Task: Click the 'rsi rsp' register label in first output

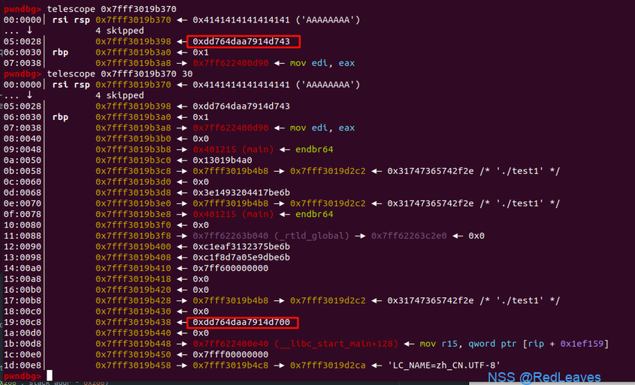Action: [71, 20]
